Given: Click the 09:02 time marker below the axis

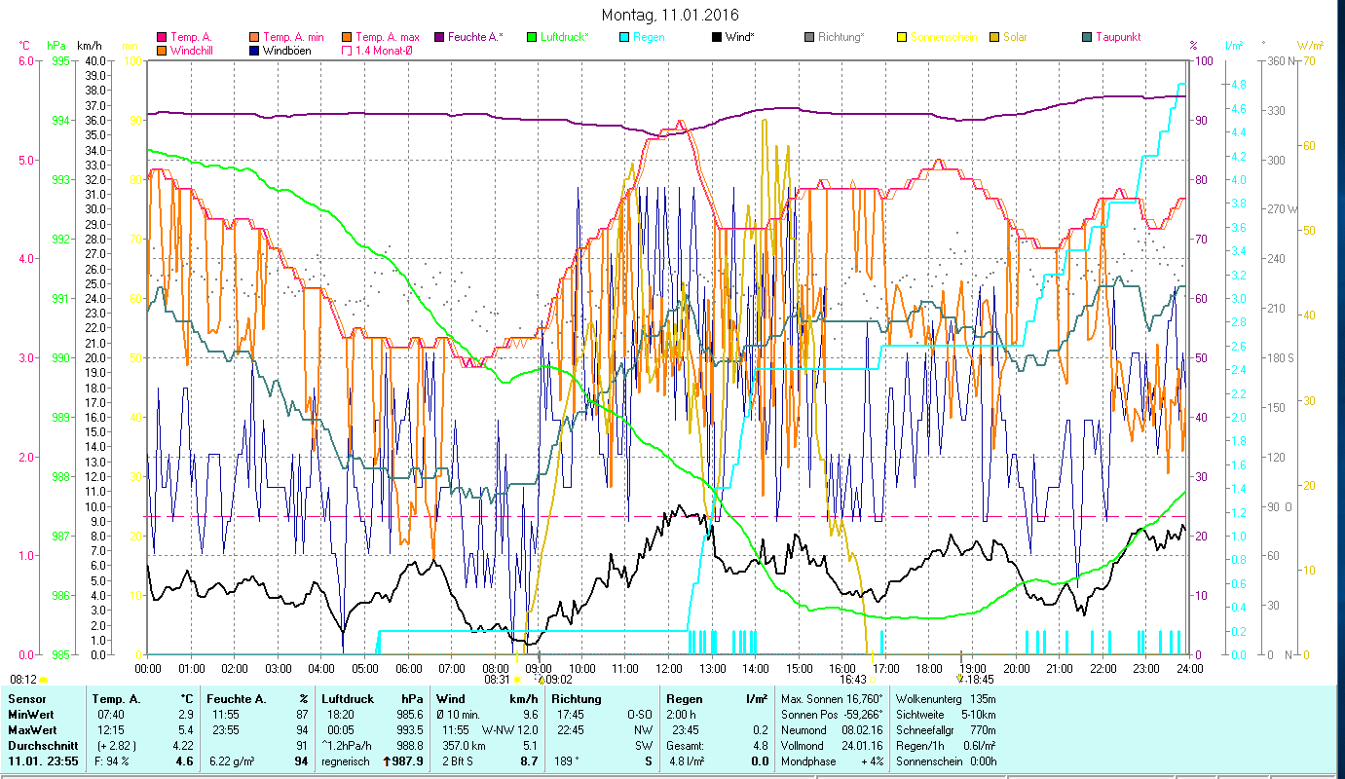Looking at the screenshot, I should tap(559, 680).
